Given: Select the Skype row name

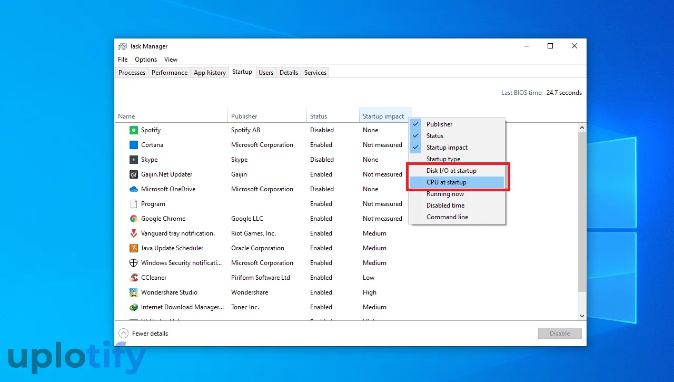Looking at the screenshot, I should (x=149, y=160).
